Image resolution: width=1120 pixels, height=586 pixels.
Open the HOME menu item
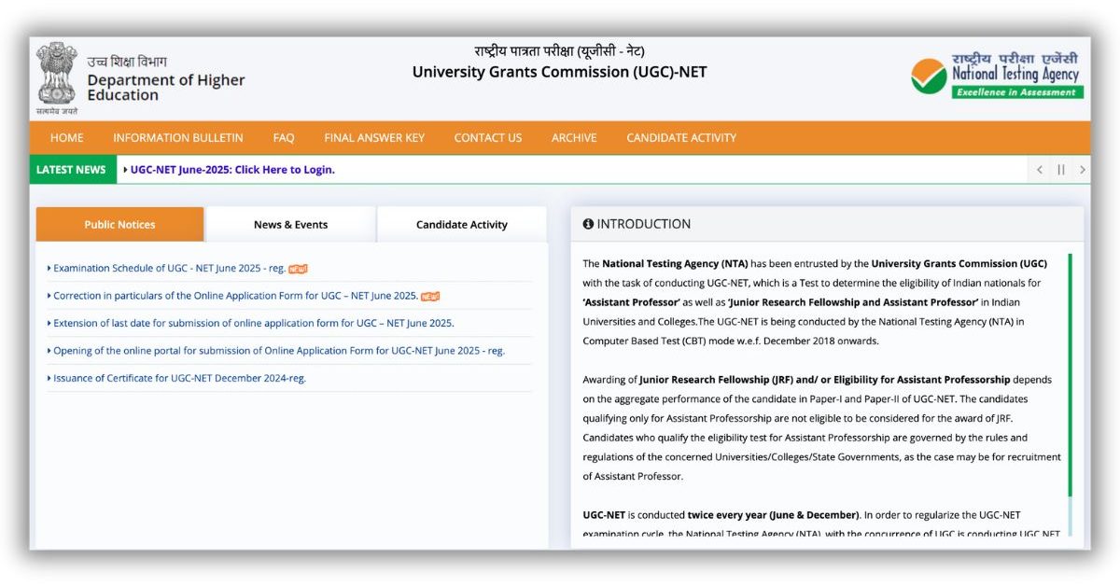(67, 137)
